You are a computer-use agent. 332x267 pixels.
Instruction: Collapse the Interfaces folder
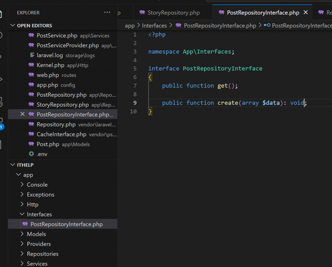tap(22, 214)
